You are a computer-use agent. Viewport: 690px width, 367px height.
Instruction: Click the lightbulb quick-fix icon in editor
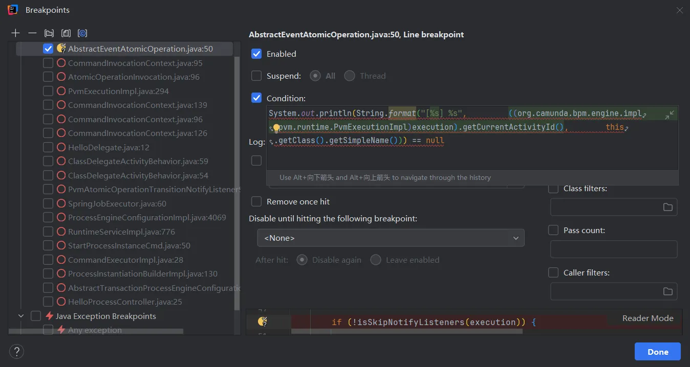(x=276, y=128)
